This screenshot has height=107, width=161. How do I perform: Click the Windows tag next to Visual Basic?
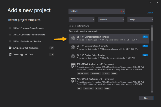(95, 74)
